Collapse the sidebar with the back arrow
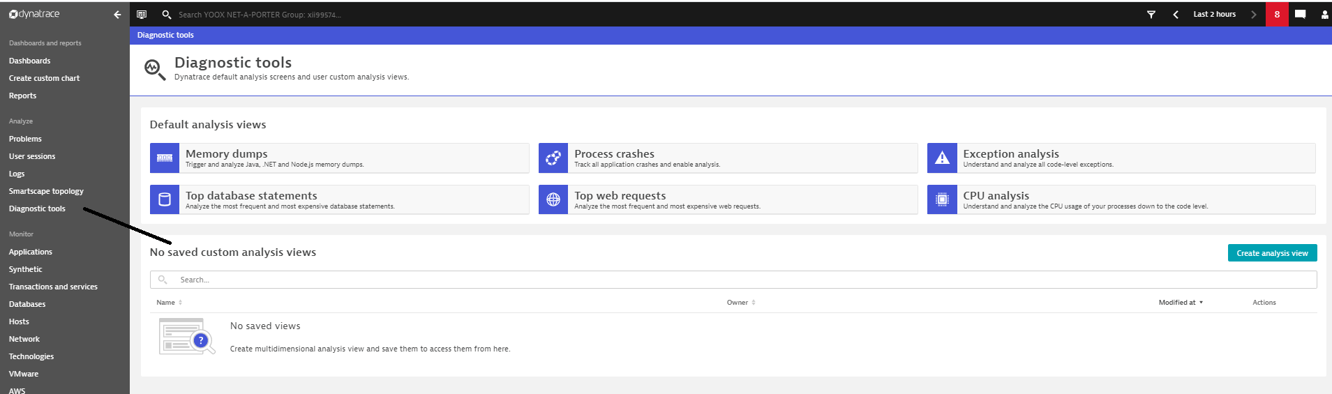The width and height of the screenshot is (1332, 394). (117, 15)
